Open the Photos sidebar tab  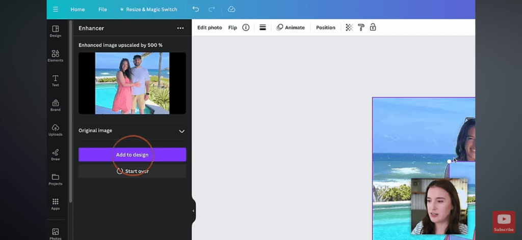tap(56, 234)
